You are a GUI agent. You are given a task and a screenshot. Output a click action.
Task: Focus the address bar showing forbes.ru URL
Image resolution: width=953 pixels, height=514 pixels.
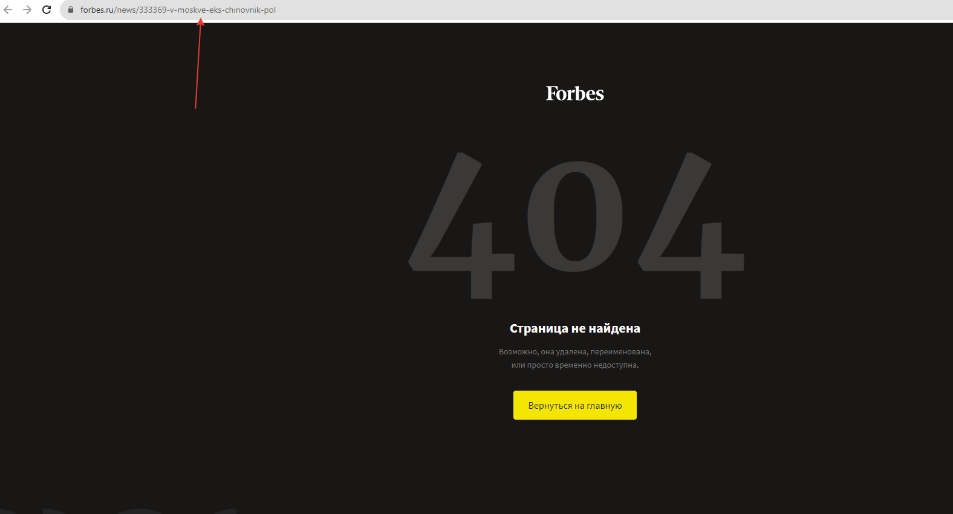pyautogui.click(x=507, y=10)
